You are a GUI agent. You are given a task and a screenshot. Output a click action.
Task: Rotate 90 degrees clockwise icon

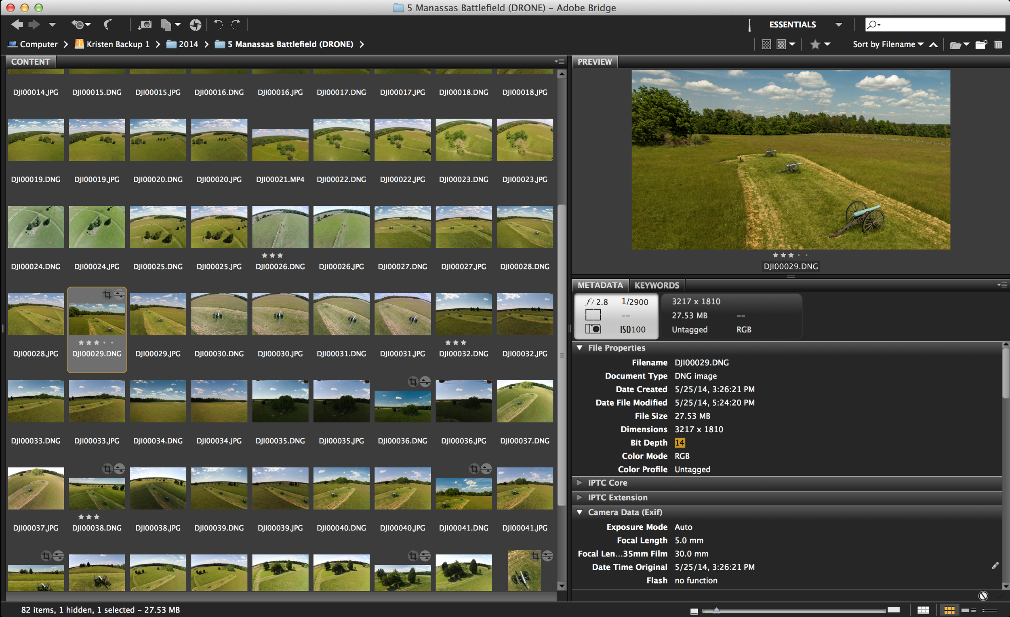click(x=236, y=25)
